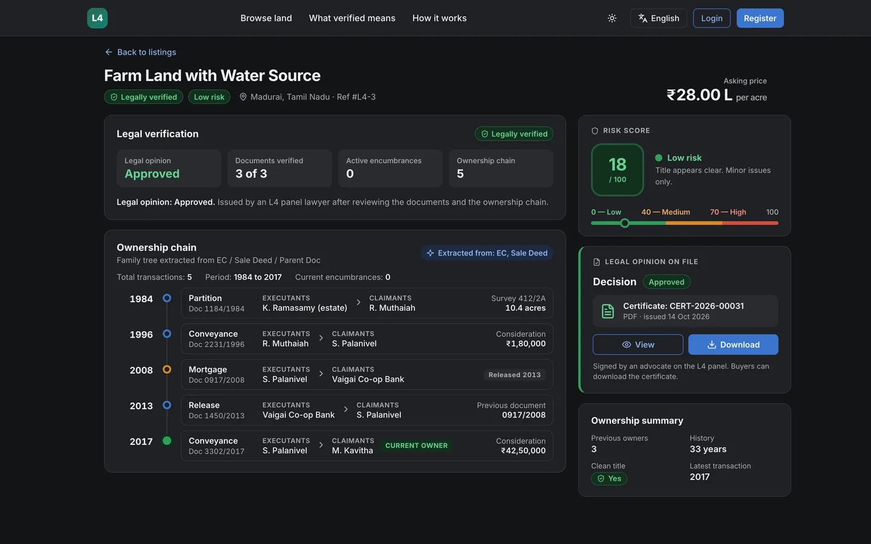The height and width of the screenshot is (544, 871).
Task: Select the 1996 timeline marker
Action: 167,334
